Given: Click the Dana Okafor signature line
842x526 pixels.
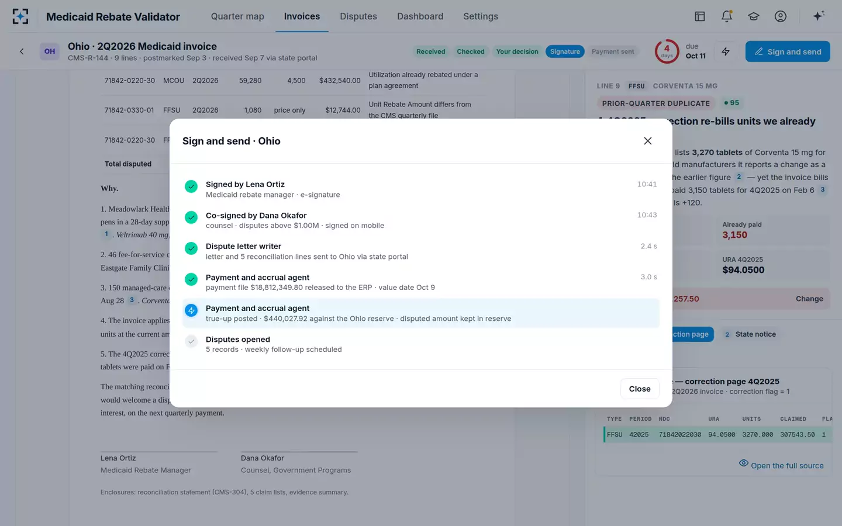Looking at the screenshot, I should pyautogui.click(x=299, y=452).
